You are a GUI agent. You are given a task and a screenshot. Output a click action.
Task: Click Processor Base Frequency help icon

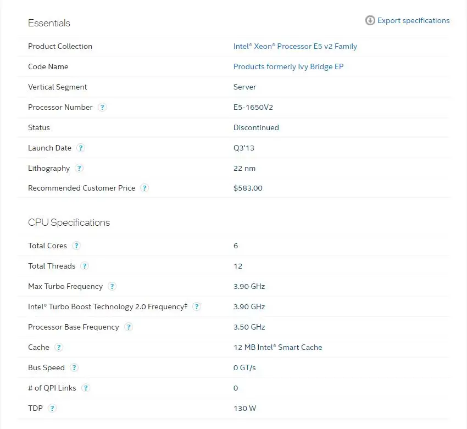(x=129, y=327)
